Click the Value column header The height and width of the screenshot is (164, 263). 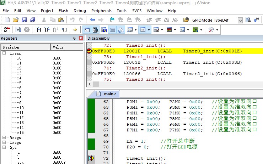[x=67, y=47]
